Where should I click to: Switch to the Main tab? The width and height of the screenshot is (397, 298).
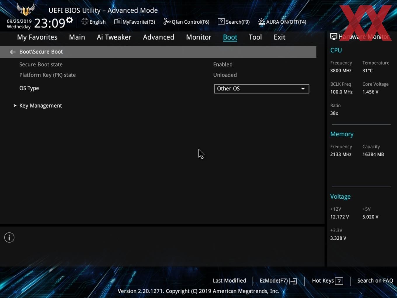(77, 37)
